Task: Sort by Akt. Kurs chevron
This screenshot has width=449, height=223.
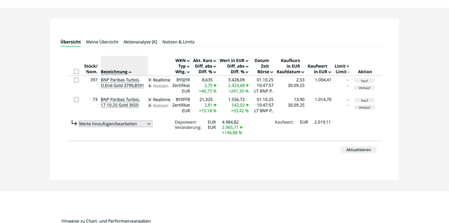Action: (214, 61)
